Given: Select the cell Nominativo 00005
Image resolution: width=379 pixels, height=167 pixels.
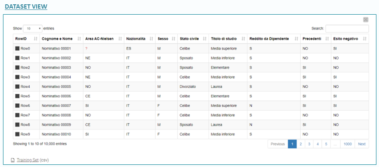Looking at the screenshot, I should click(56, 87).
